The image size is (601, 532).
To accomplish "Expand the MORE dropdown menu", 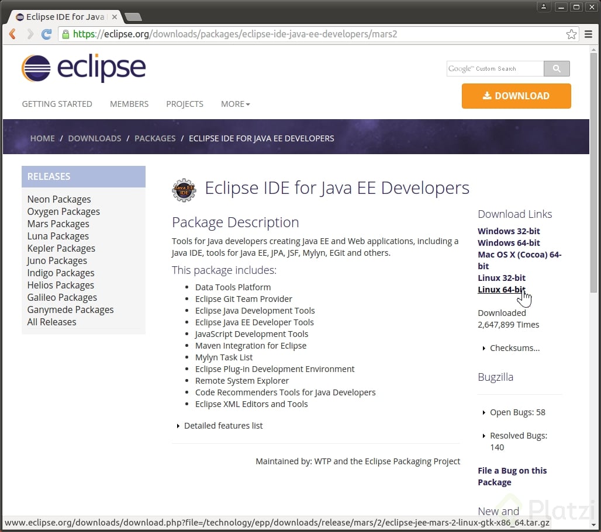I will [x=236, y=104].
